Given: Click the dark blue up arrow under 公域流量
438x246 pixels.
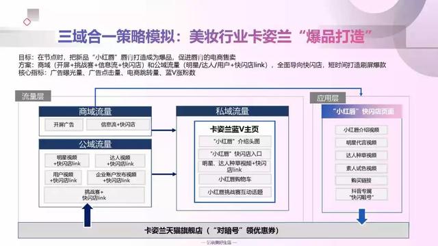Looking at the screenshot, I should coord(88,215).
